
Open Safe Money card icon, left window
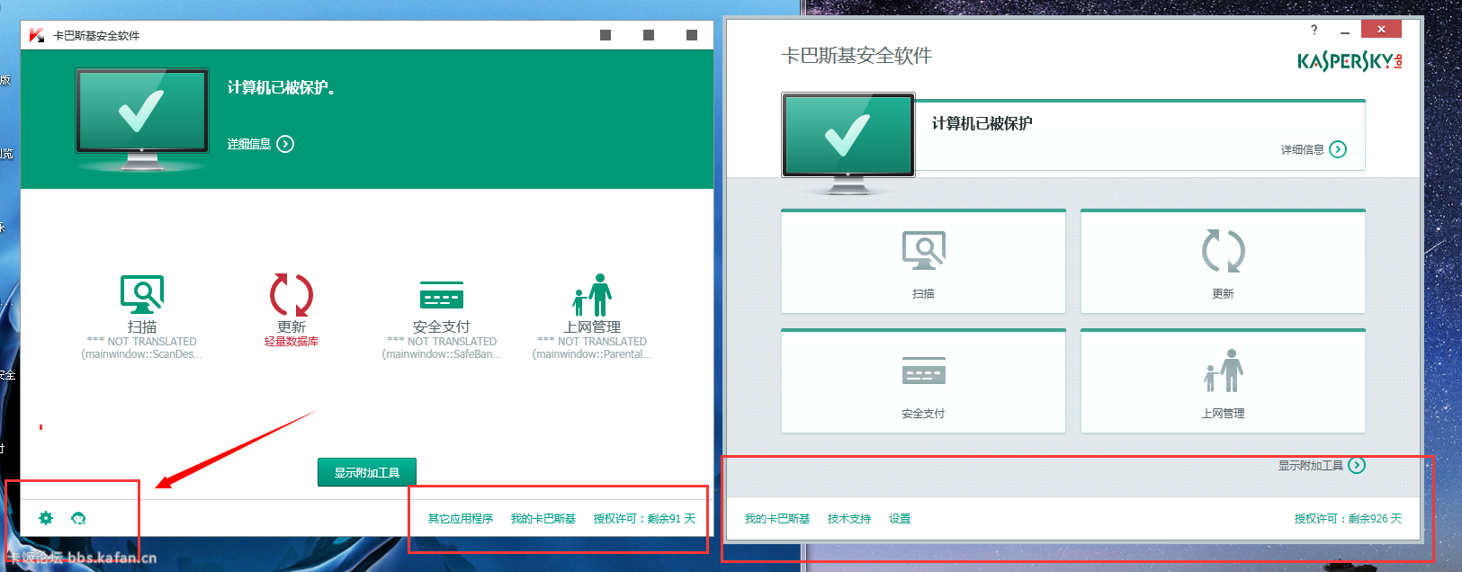[x=442, y=295]
